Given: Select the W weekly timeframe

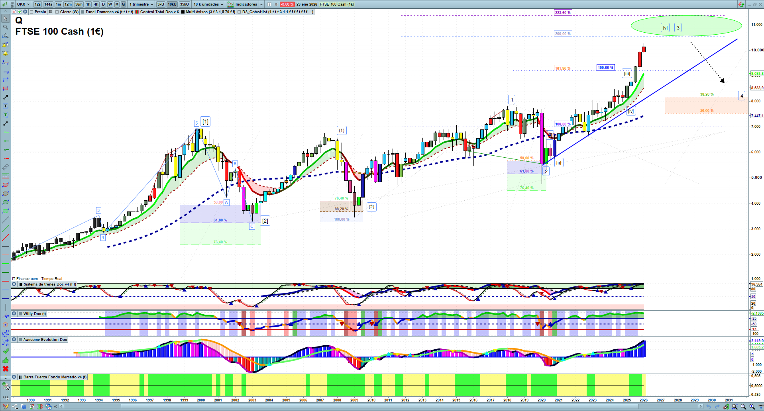Looking at the screenshot, I should [x=110, y=4].
